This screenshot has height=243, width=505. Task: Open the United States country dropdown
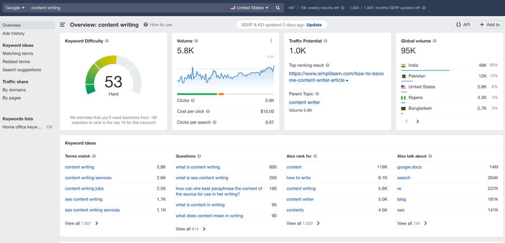(249, 8)
